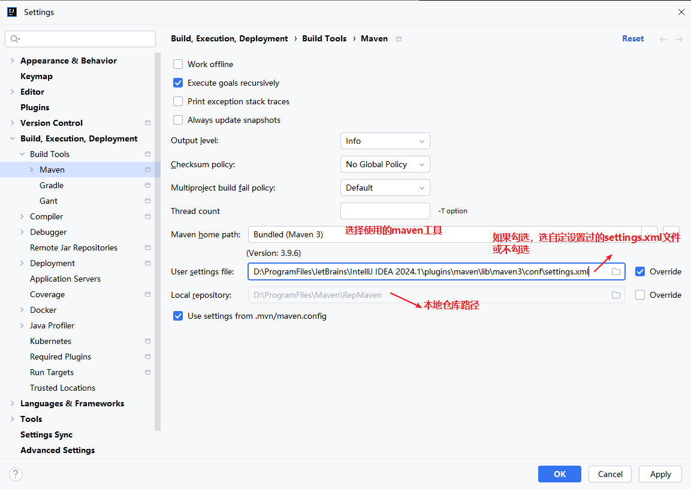Screen dimensions: 691x489
Task: Click project-scope icon beside Remote Jar Repositories
Action: click(147, 247)
